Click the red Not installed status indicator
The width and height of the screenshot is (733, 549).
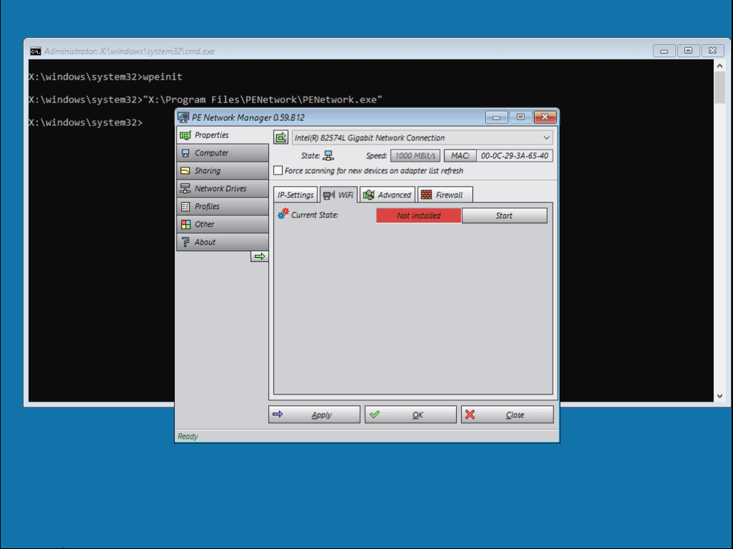pos(418,215)
